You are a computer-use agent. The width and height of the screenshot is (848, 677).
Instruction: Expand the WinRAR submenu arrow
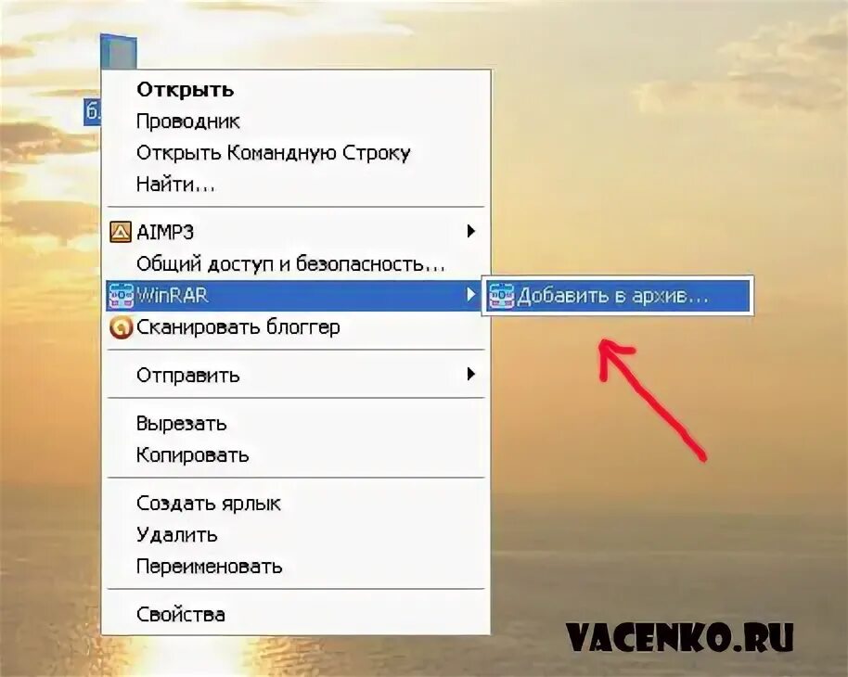click(471, 295)
